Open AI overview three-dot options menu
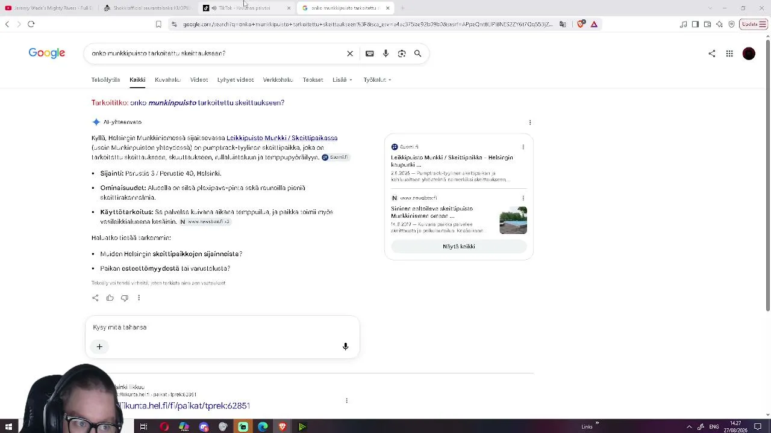 click(x=530, y=122)
